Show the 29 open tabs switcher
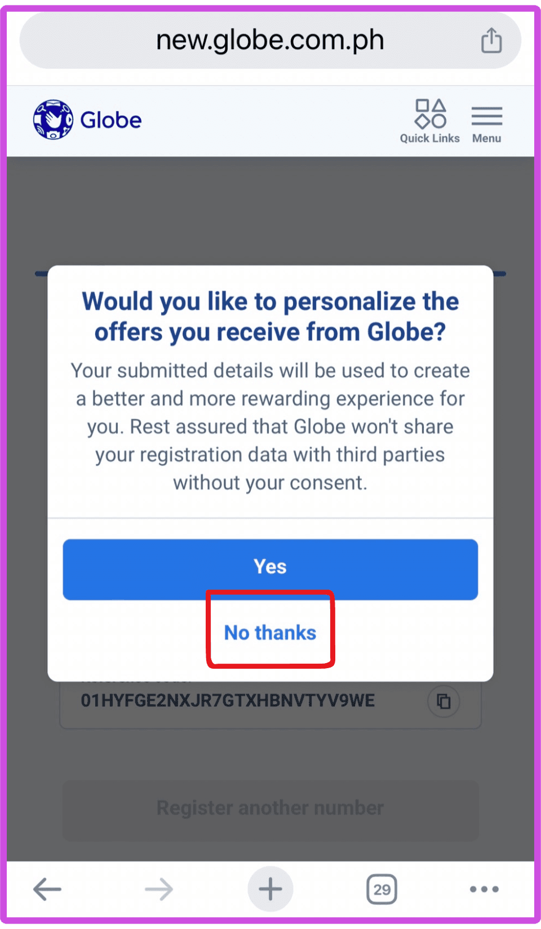541x929 pixels. tap(382, 889)
